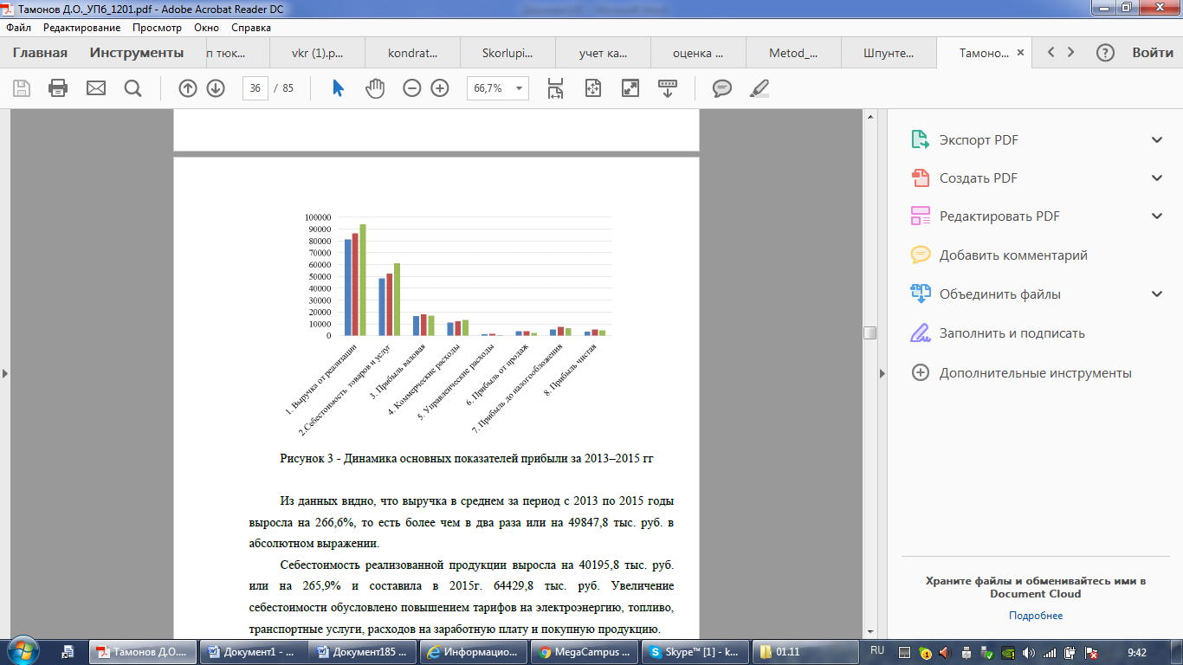Switch to the Skorlupi... document tab
Screen dimensions: 1183x665
(x=507, y=53)
